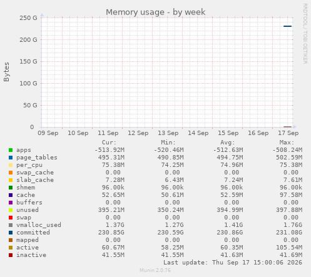Image resolution: width=311 pixels, height=277 pixels.
Task: Click the Memory usage - by week title
Action: (x=155, y=13)
